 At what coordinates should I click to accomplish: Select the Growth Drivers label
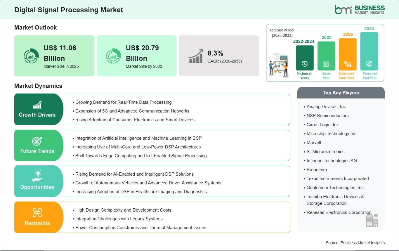37,115
